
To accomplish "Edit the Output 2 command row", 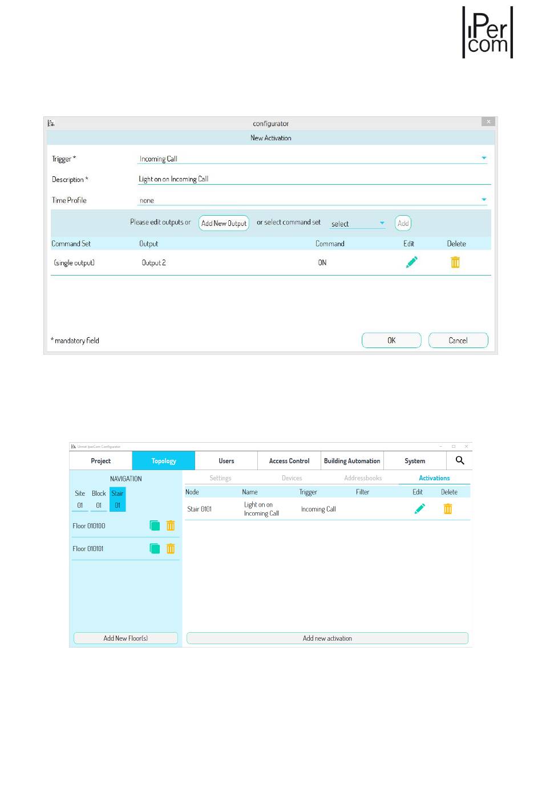I will pyautogui.click(x=412, y=262).
